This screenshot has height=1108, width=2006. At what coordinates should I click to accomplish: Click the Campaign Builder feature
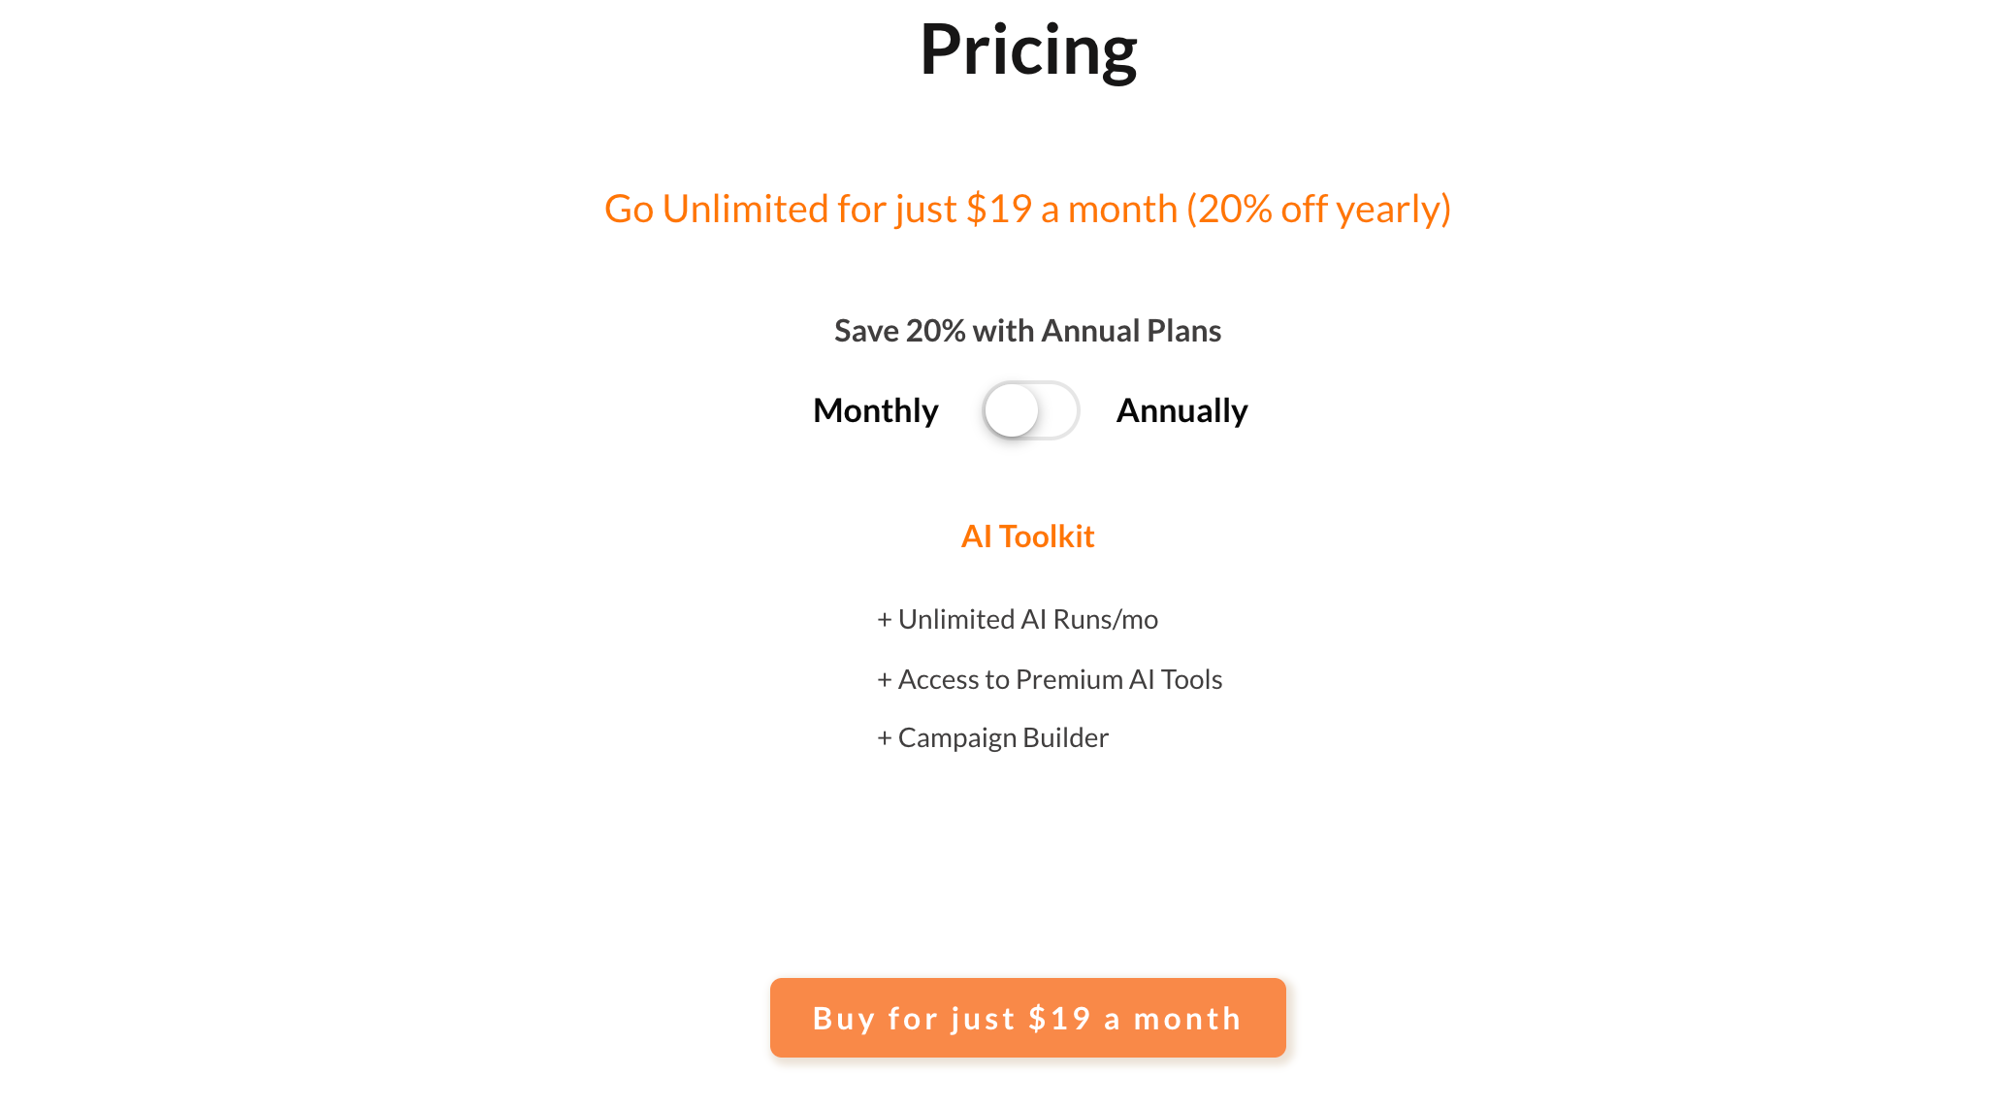[1003, 737]
